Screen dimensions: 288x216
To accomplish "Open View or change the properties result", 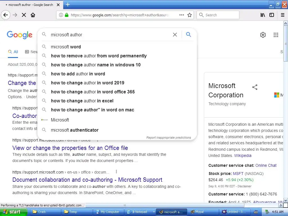I will (70, 148).
